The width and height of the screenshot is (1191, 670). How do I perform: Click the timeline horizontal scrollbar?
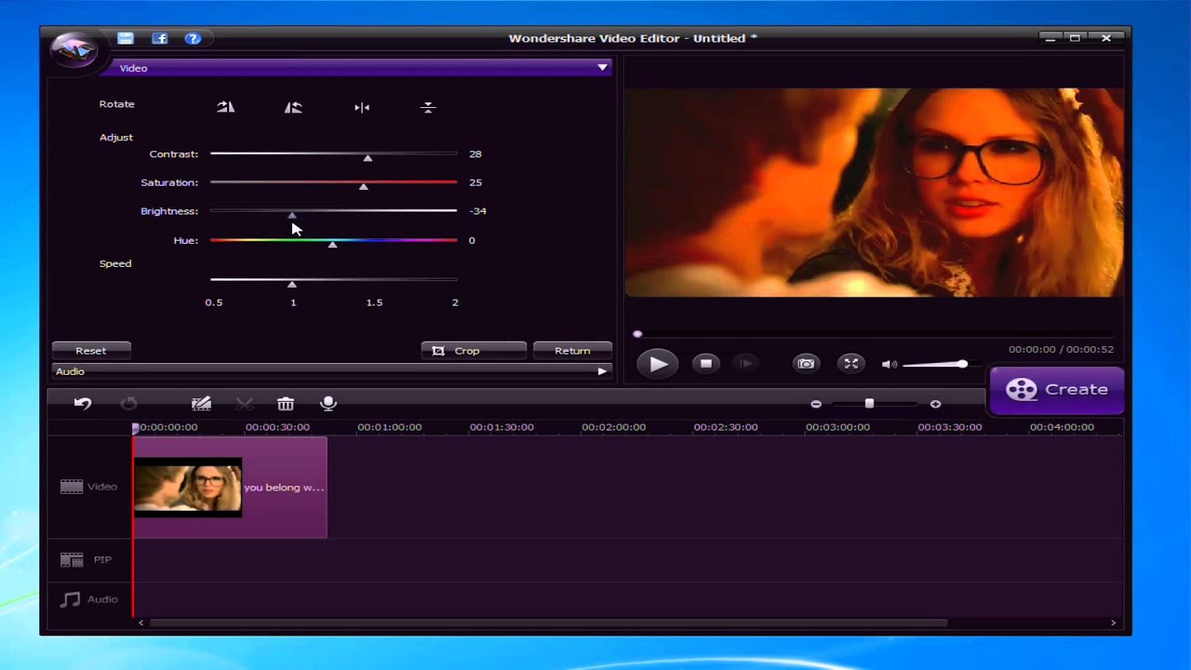point(549,623)
